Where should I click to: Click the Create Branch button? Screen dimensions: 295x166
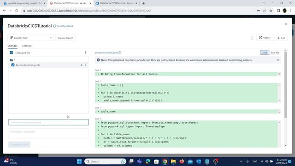click(65, 38)
